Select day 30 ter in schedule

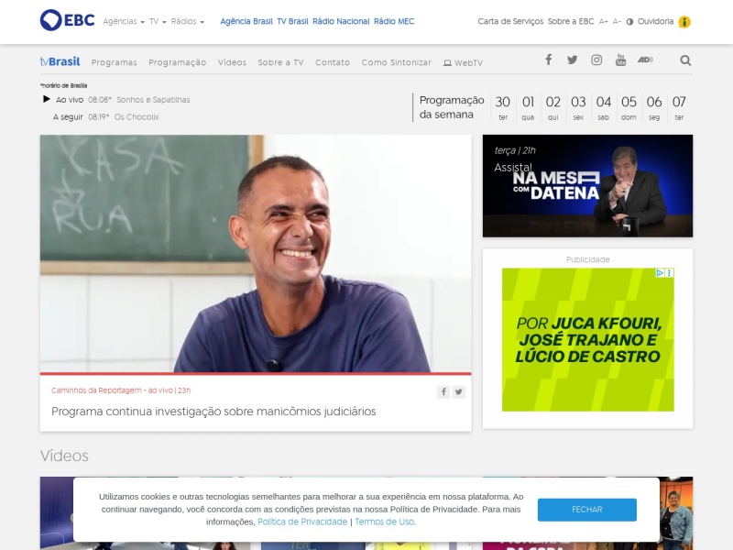502,107
